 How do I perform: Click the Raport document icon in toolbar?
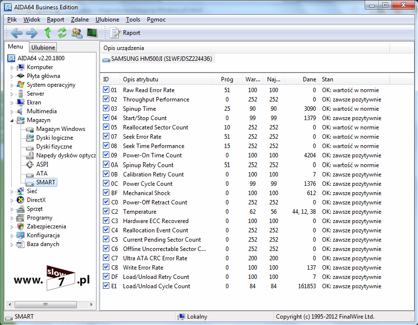point(115,33)
